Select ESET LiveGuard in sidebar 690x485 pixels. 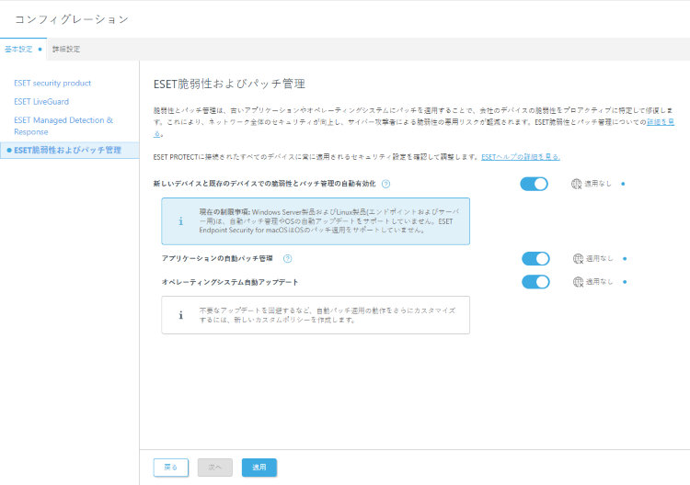coord(41,101)
